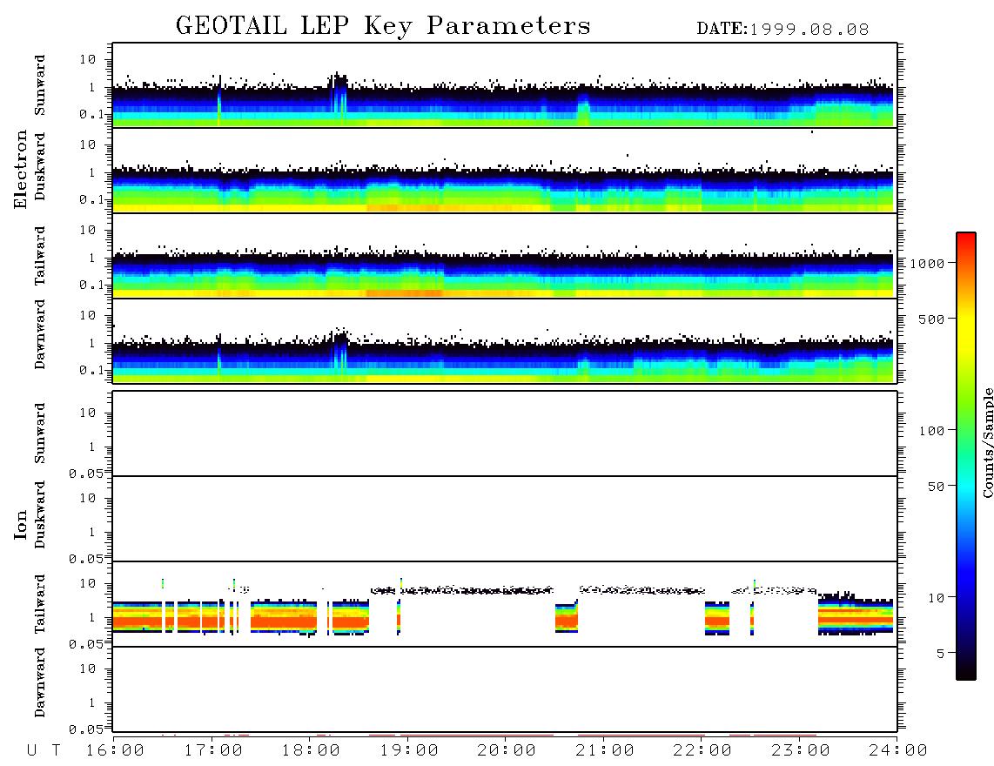Click the '0.05' tick in Ion Tailward panel
The height and width of the screenshot is (766, 994).
coord(85,644)
